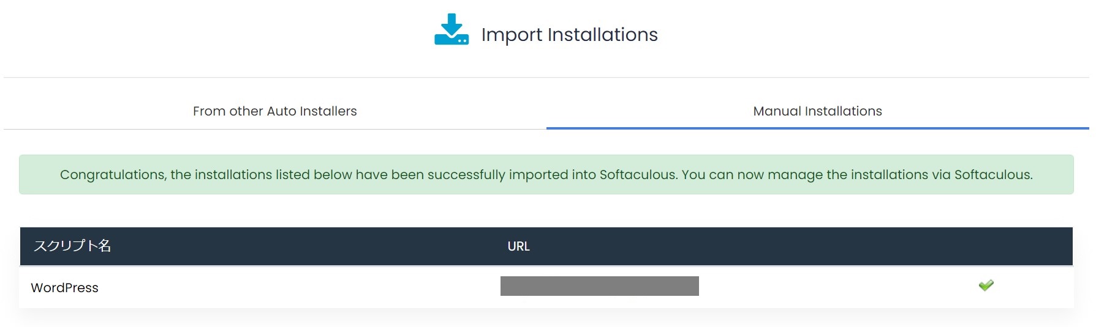Click the スクリプト名 column header
Image resolution: width=1096 pixels, height=327 pixels.
coord(72,246)
